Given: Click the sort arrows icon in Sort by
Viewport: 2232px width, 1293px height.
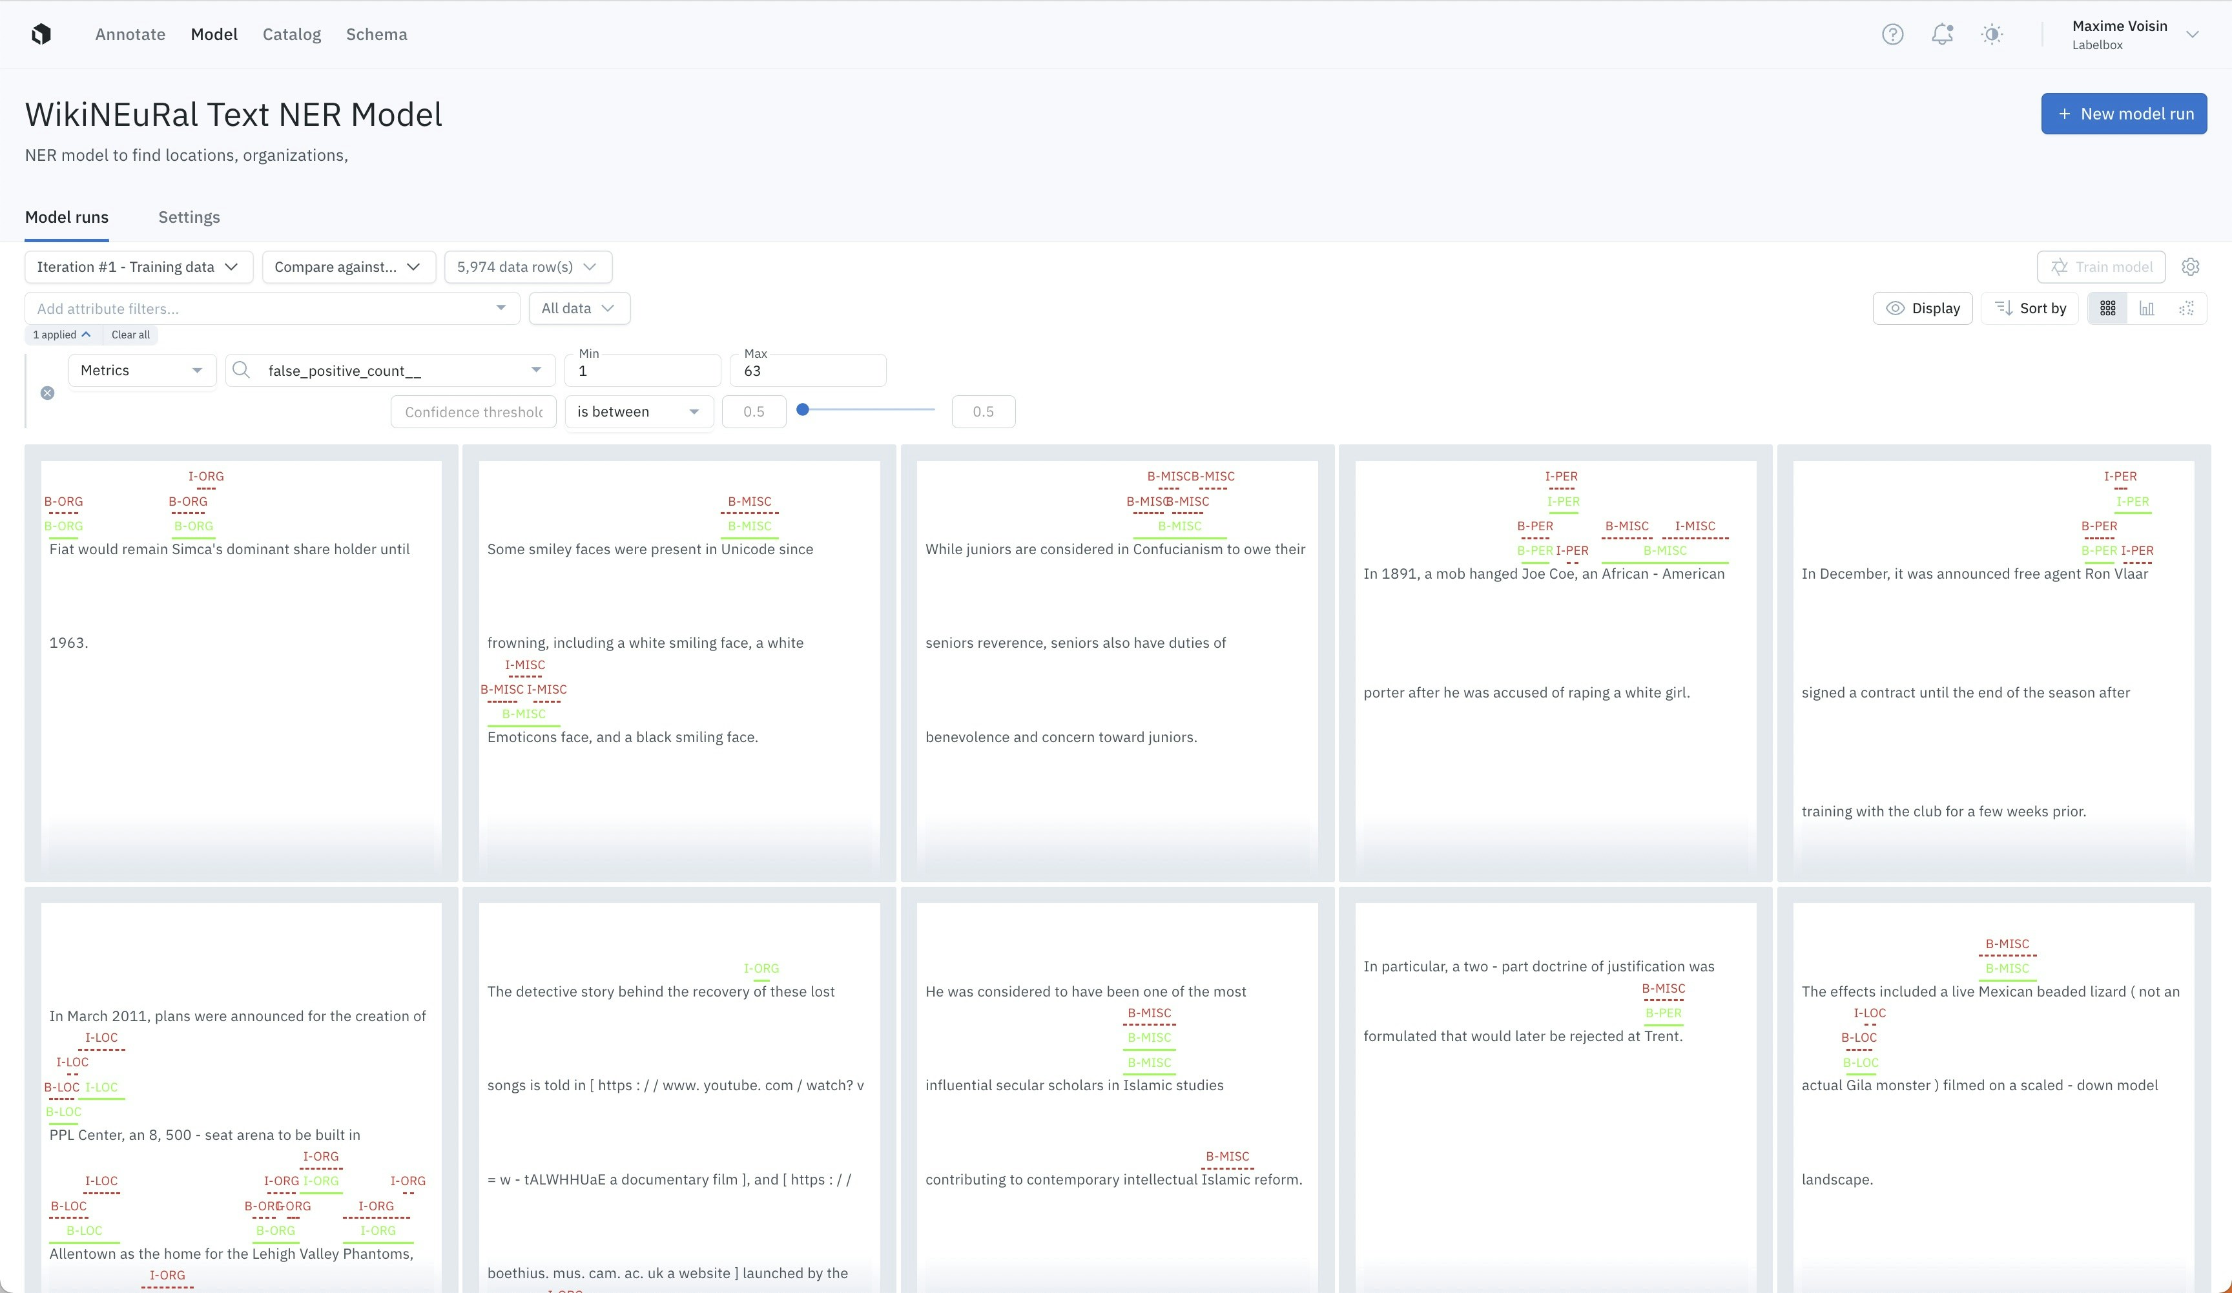Looking at the screenshot, I should [2003, 308].
